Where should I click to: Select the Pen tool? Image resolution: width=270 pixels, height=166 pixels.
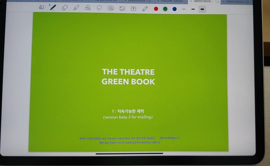(x=53, y=7)
